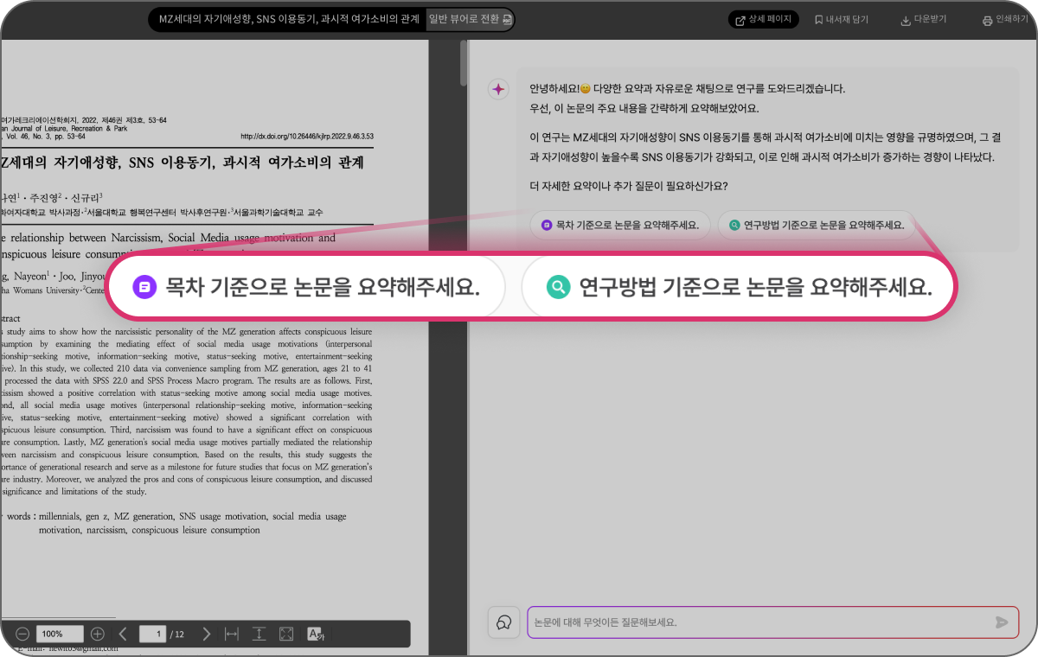Open the translate (A가) tool

(316, 634)
